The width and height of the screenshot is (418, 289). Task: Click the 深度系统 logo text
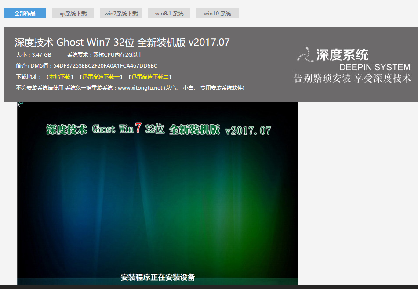(x=342, y=54)
